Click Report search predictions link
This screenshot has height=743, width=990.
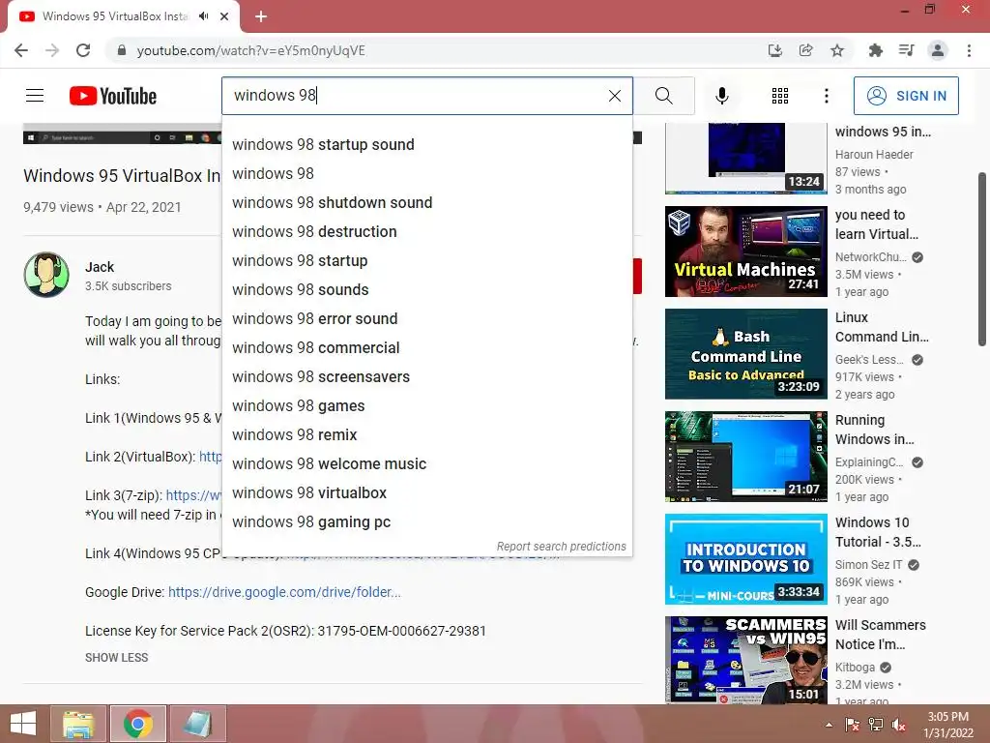tap(562, 547)
